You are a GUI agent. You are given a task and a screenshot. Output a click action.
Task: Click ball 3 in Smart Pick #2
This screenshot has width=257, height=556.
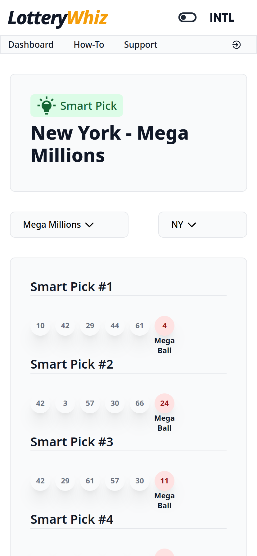coord(65,403)
